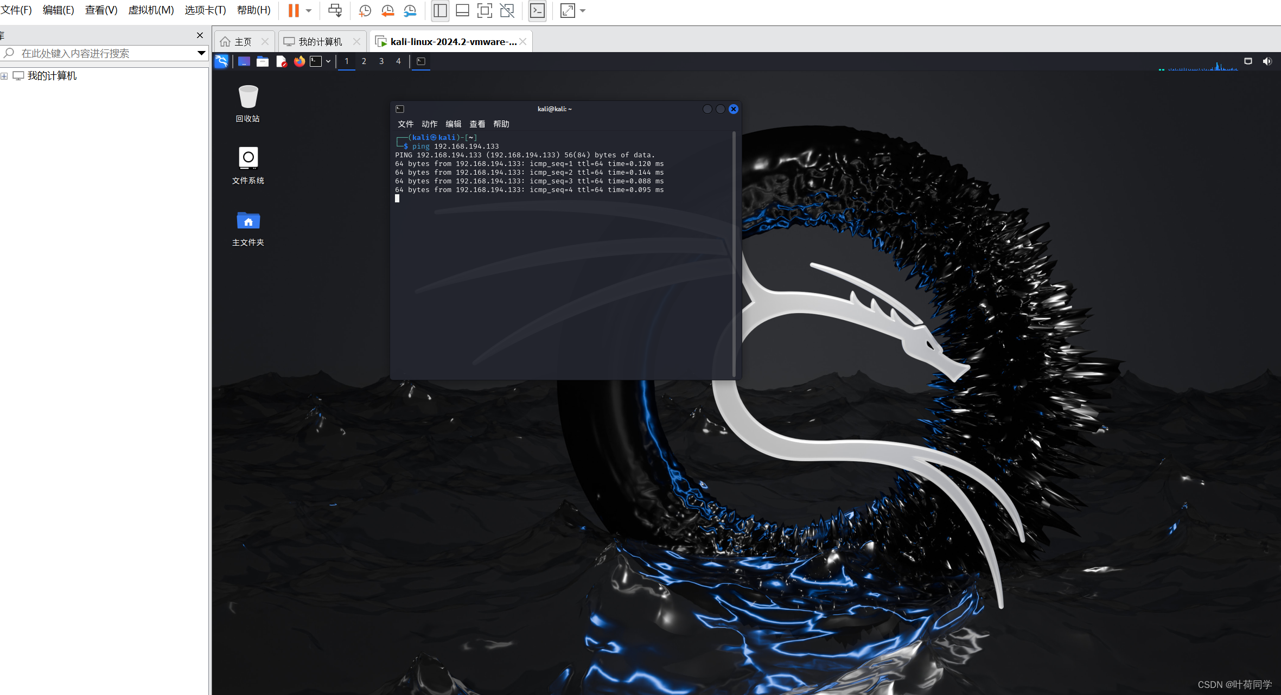1281x695 pixels.
Task: Close the kali@kali terminal window
Action: [734, 109]
